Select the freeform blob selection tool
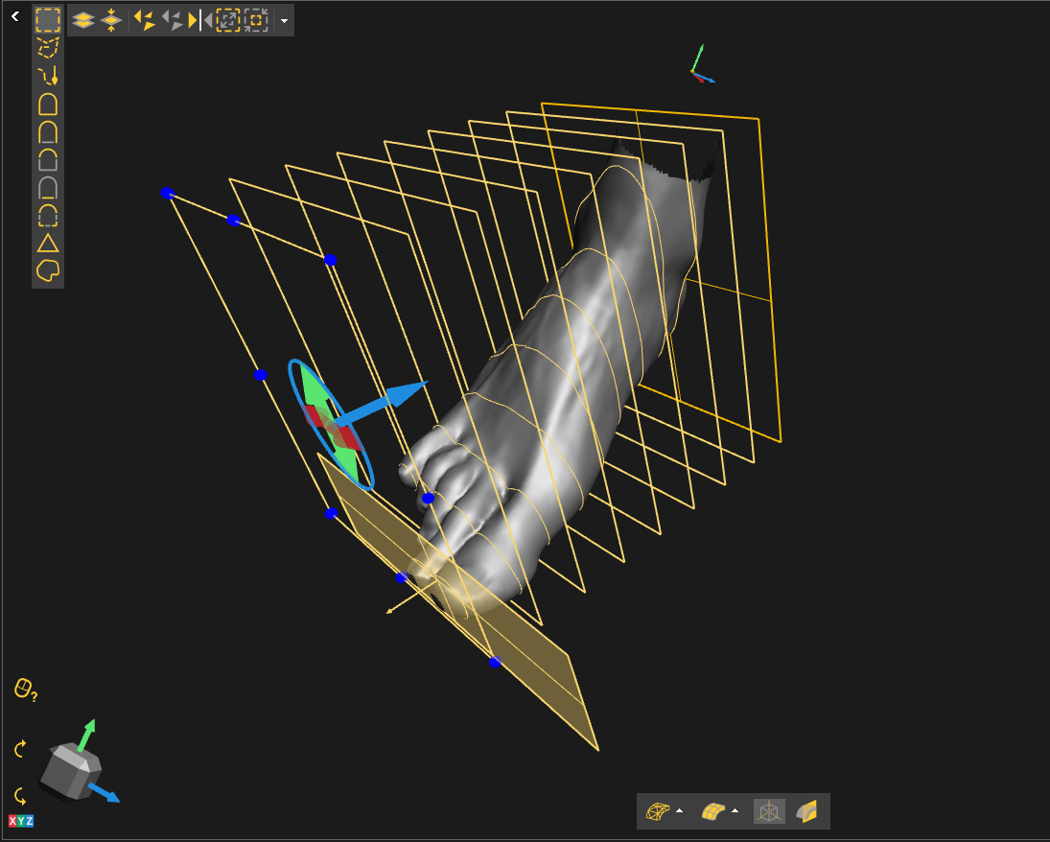The width and height of the screenshot is (1050, 842). coord(48,270)
